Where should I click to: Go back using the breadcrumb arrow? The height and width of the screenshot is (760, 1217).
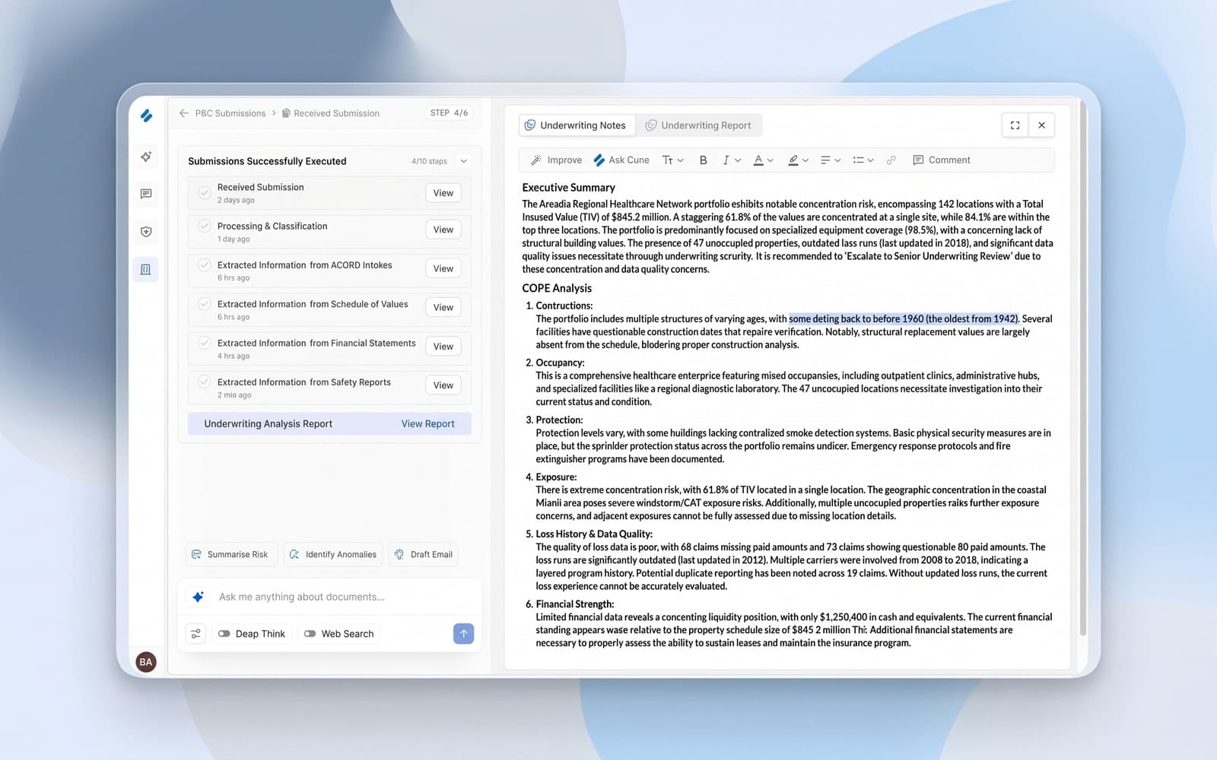[x=184, y=113]
